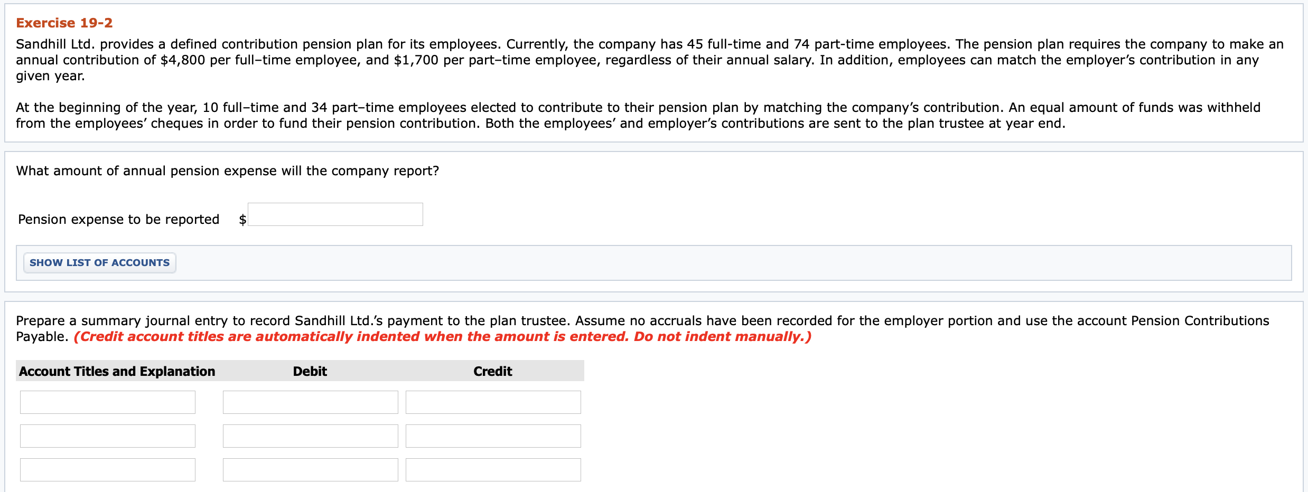Viewport: 1308px width, 492px height.
Task: Click the Credit column header
Action: point(492,371)
